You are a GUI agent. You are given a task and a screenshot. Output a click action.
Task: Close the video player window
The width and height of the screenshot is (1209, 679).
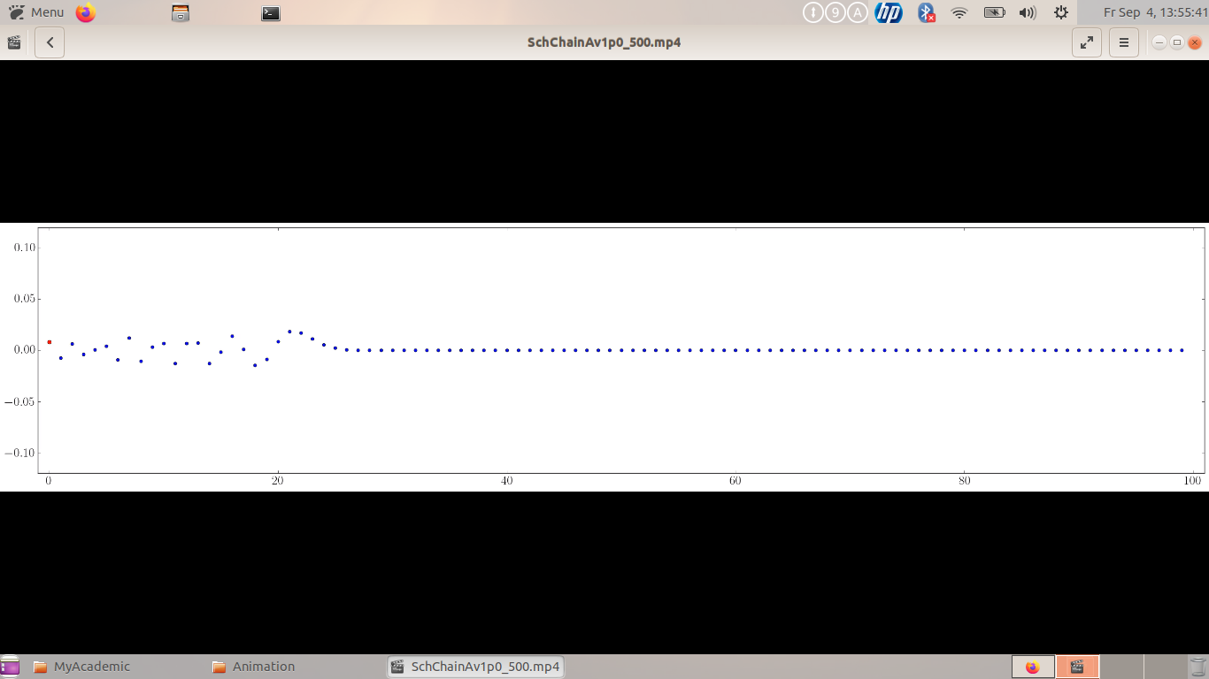(x=1195, y=42)
